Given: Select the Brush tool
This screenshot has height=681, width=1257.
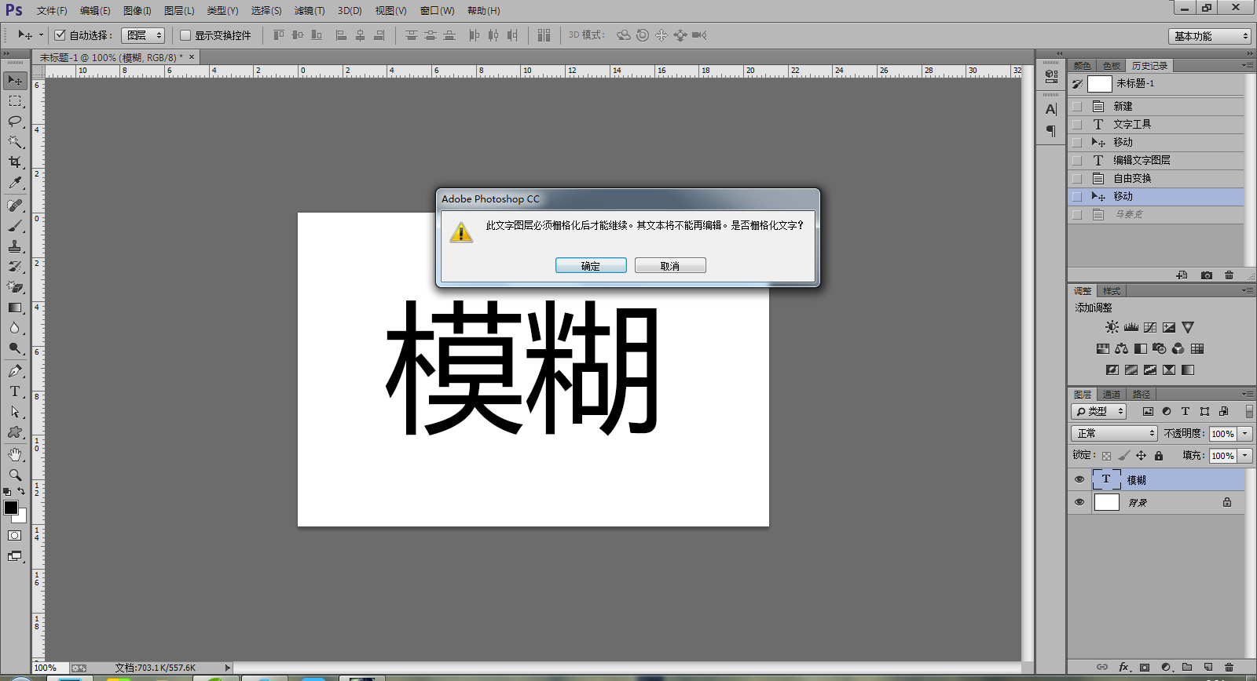Looking at the screenshot, I should click(x=15, y=226).
